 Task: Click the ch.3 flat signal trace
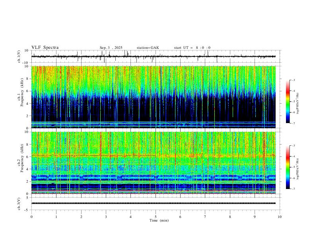154,203
